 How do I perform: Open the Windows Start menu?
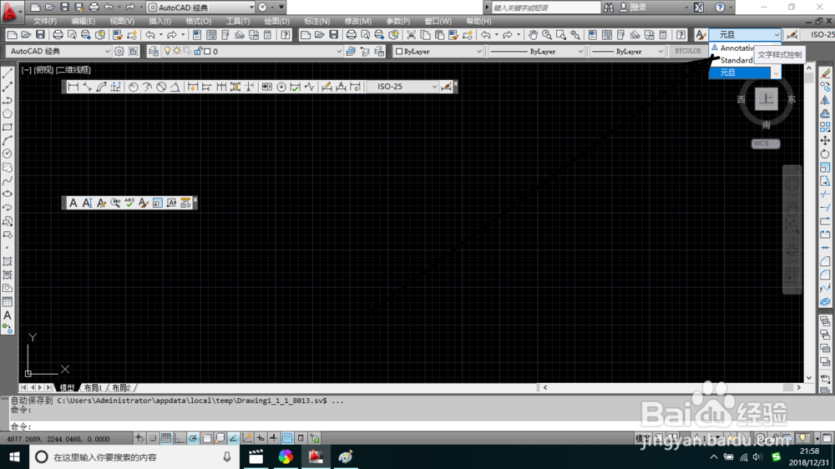(x=14, y=456)
